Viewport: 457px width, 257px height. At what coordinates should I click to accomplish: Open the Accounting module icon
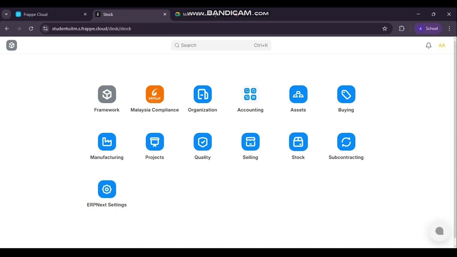tap(250, 94)
